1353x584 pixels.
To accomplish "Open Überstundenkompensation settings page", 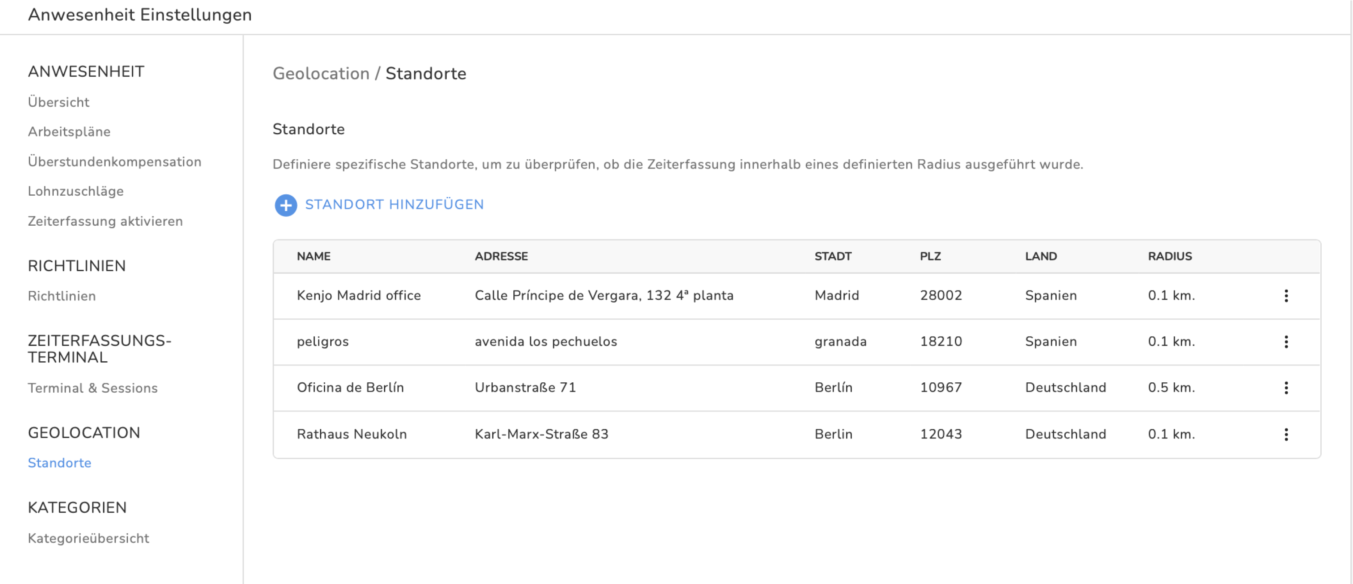I will click(115, 162).
